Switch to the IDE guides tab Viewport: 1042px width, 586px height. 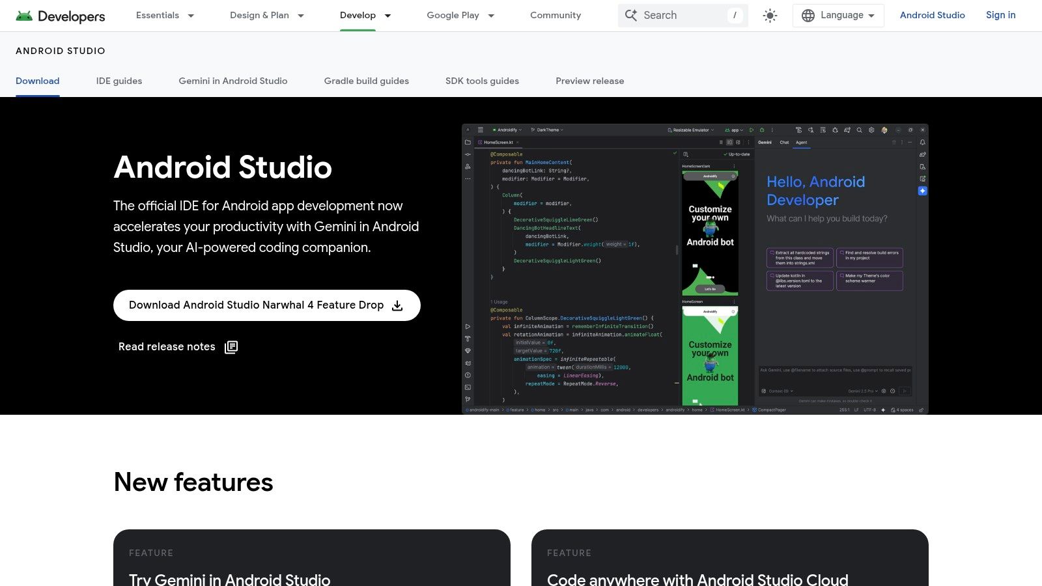click(x=119, y=81)
